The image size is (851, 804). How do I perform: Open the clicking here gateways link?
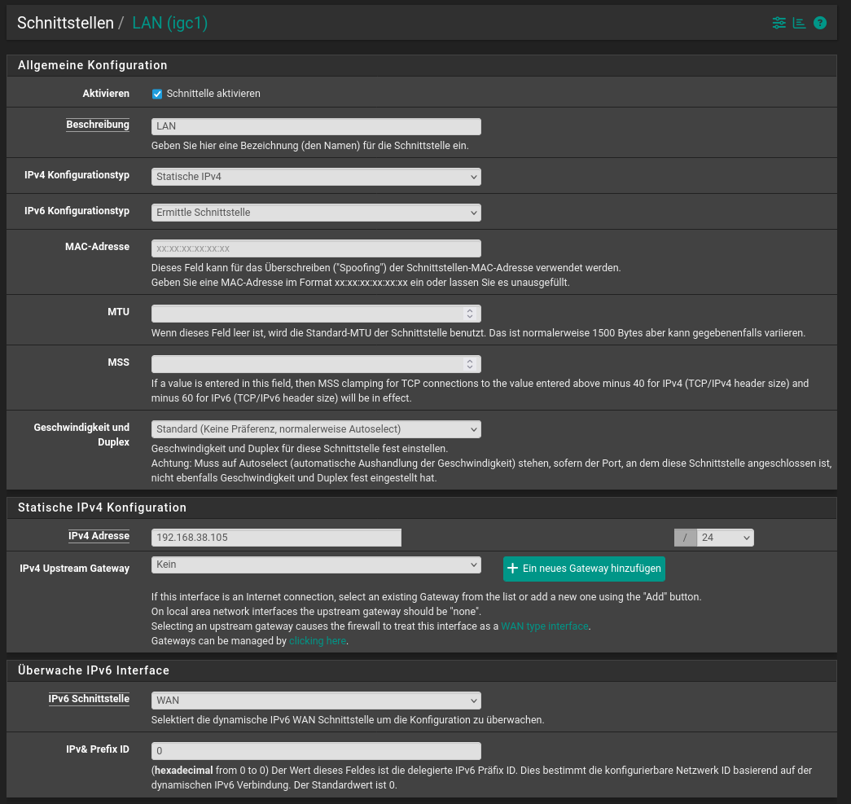[x=318, y=641]
